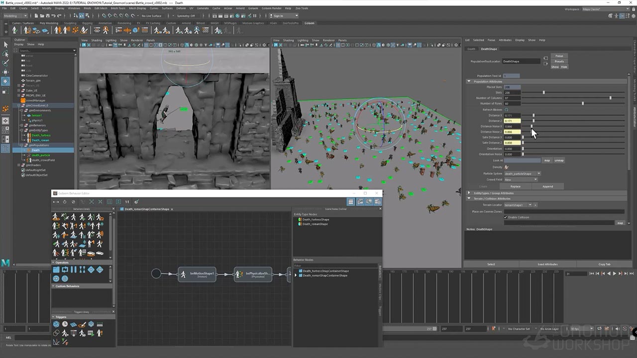Click the clock trigger icon in Triggers
Image resolution: width=637 pixels, height=358 pixels.
click(65, 324)
